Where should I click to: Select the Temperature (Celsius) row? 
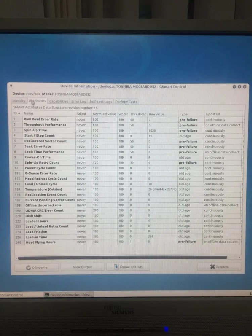pos(128,190)
